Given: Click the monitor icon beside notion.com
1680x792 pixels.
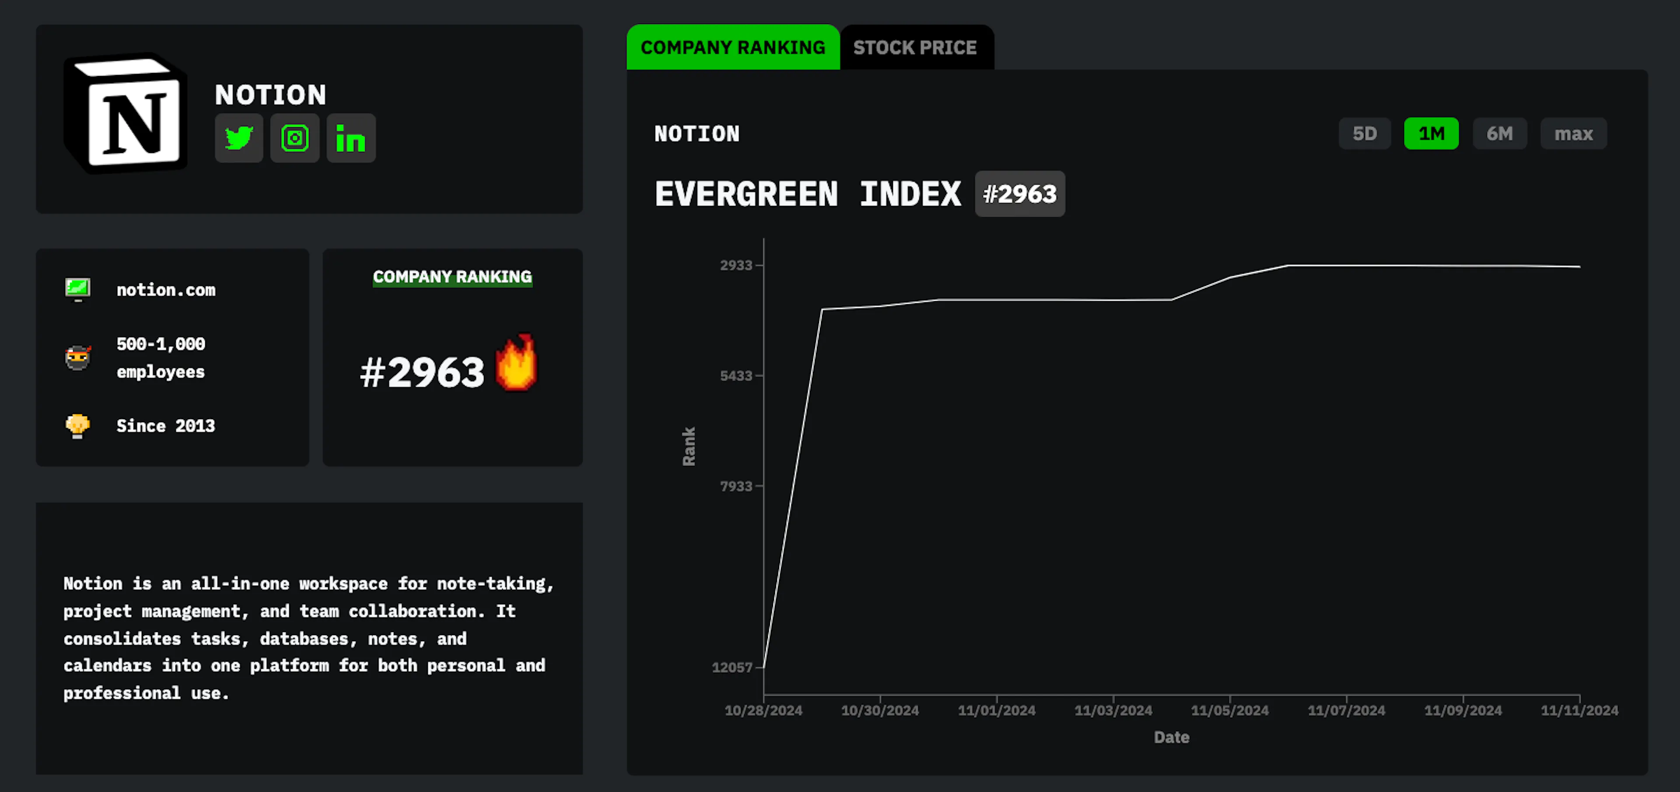Looking at the screenshot, I should pyautogui.click(x=77, y=289).
